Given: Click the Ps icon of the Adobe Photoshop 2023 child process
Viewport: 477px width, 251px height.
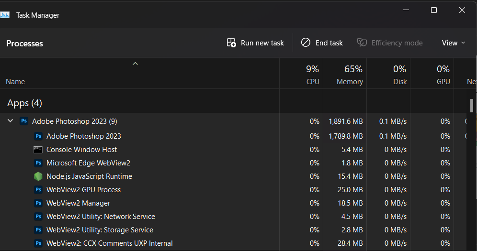Looking at the screenshot, I should pos(38,136).
